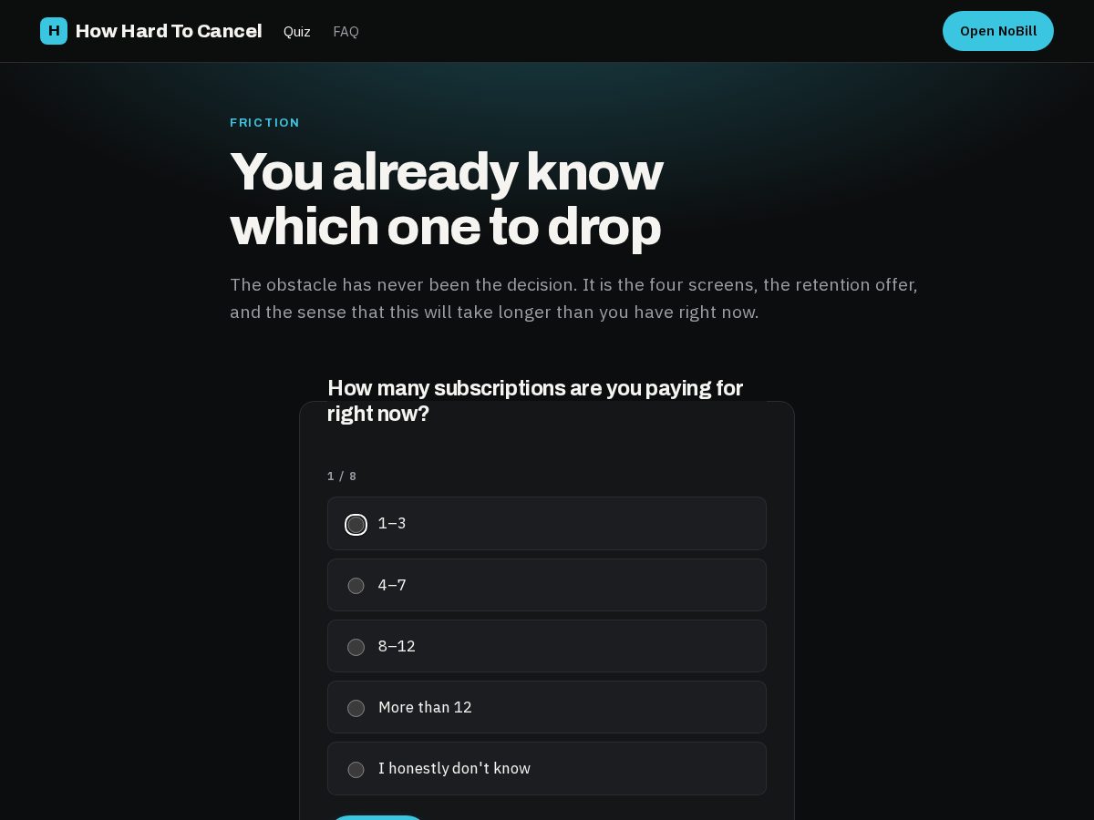This screenshot has width=1094, height=820.
Task: Click the H logo icon
Action: [54, 31]
